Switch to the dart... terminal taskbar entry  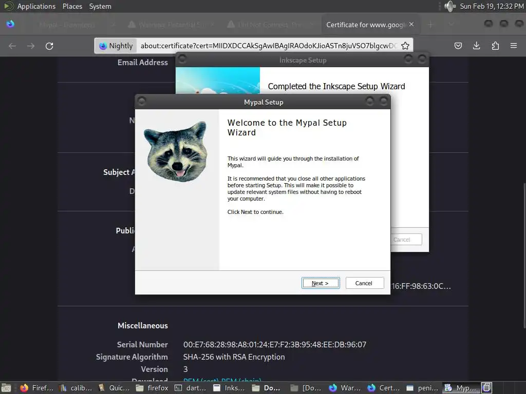click(x=191, y=388)
